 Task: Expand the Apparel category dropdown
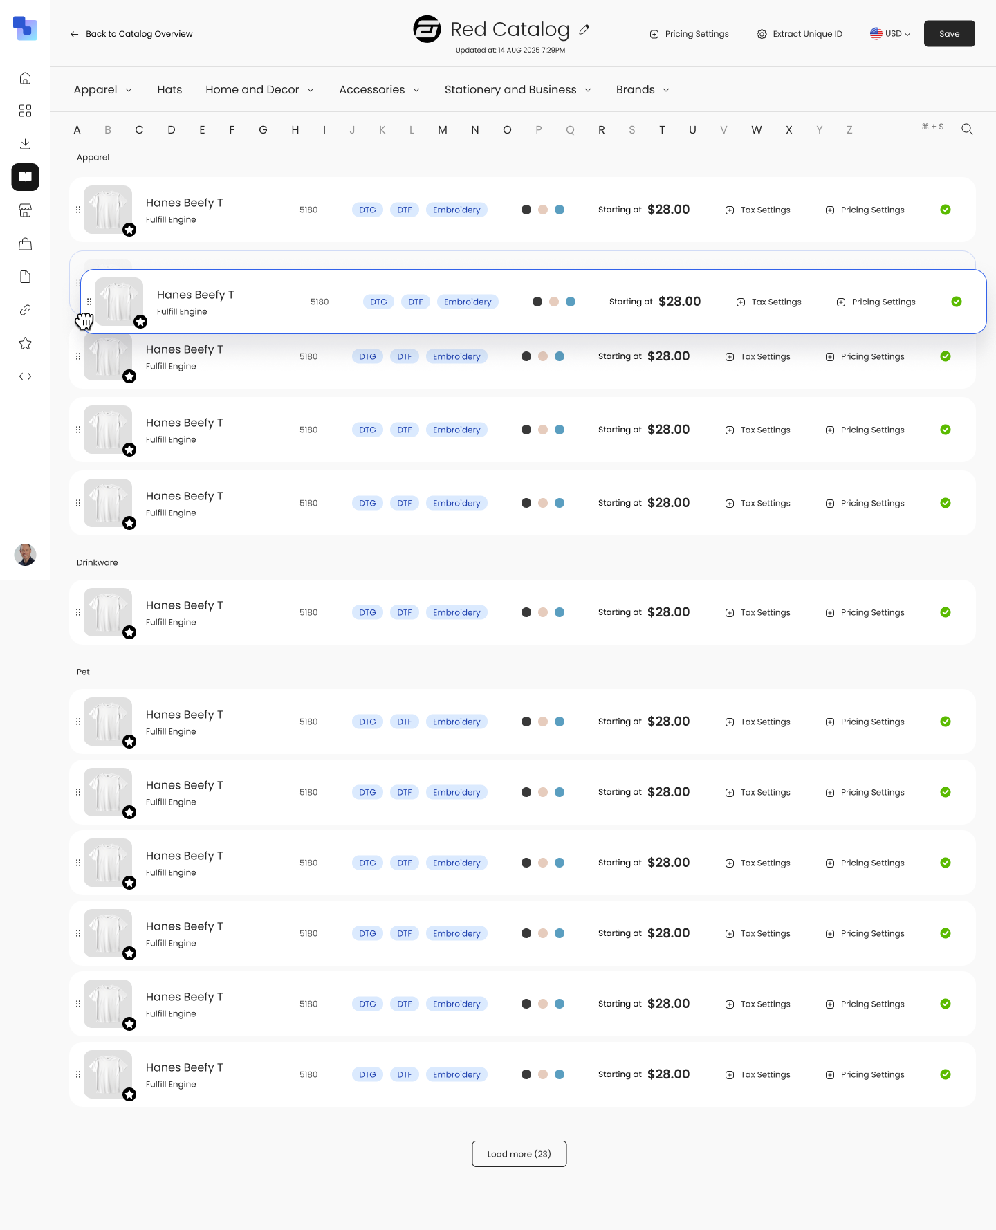pos(102,90)
